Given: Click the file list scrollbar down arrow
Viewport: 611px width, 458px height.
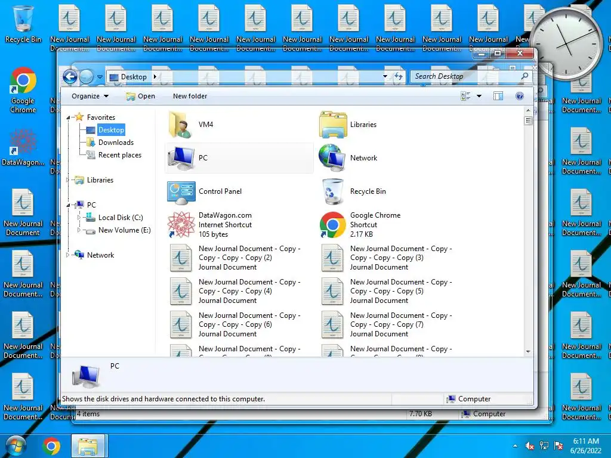Looking at the screenshot, I should (528, 351).
